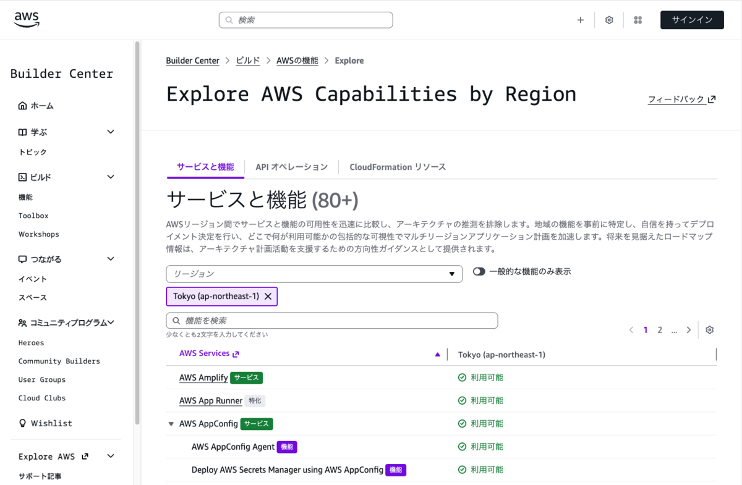Open the AWS Amplify link

(203, 377)
